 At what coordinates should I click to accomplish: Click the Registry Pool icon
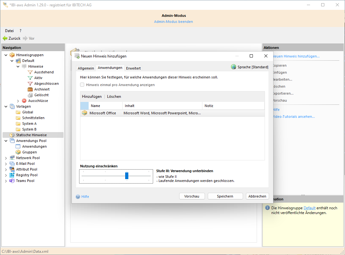click(12, 175)
